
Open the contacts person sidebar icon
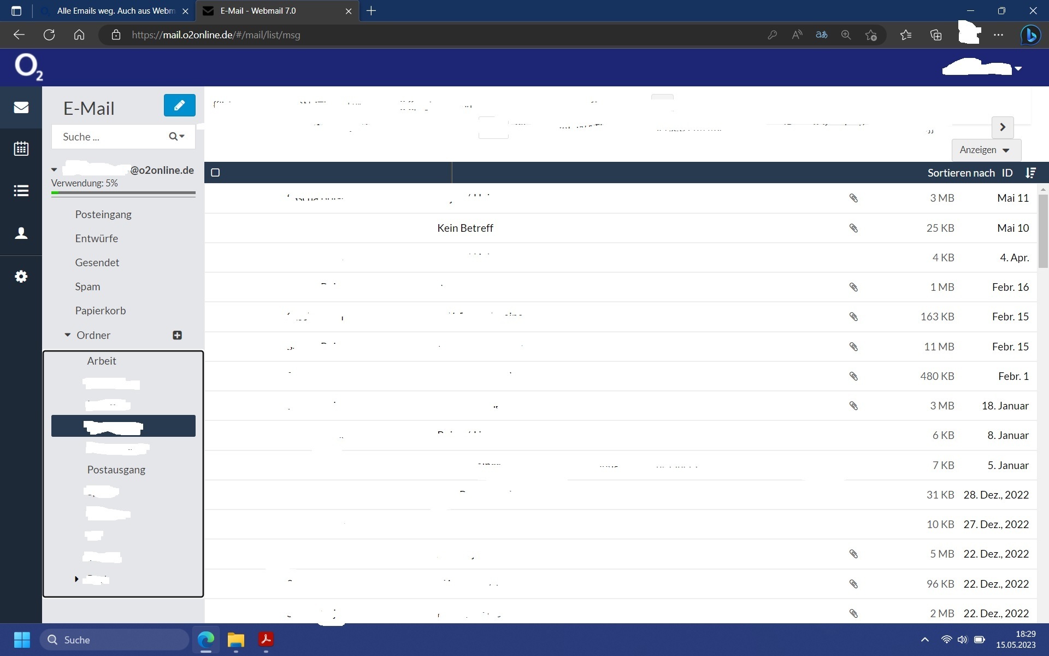pyautogui.click(x=21, y=233)
